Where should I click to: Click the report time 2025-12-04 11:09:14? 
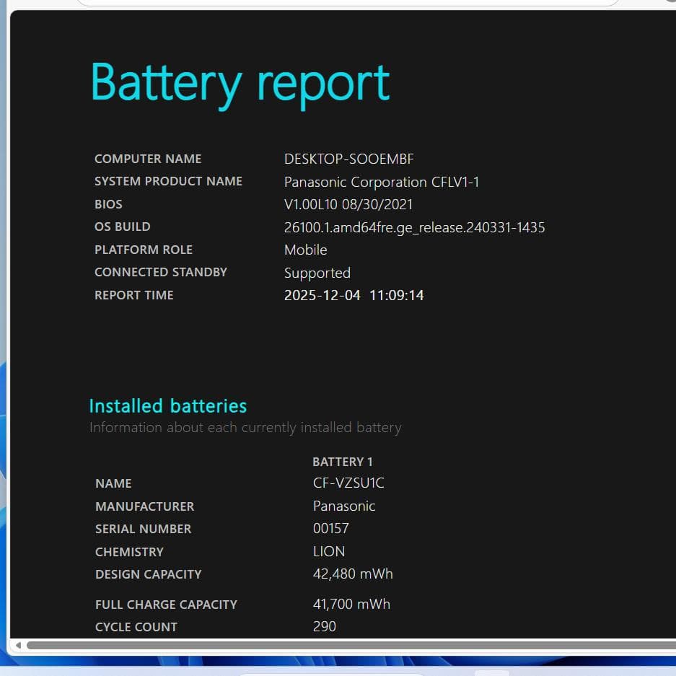point(354,295)
